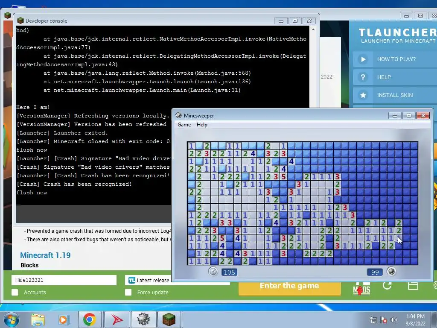This screenshot has height=328, width=437.
Task: Click the Blocks heading under Minecraft 1.19
Action: point(29,265)
